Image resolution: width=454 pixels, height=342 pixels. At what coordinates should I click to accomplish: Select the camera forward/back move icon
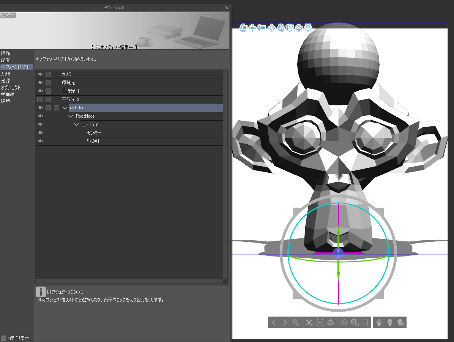(x=261, y=27)
